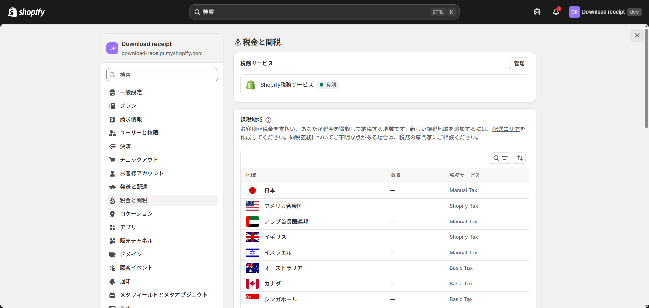The height and width of the screenshot is (308, 649).
Task: Click the 税務サービス column header
Action: [464, 175]
